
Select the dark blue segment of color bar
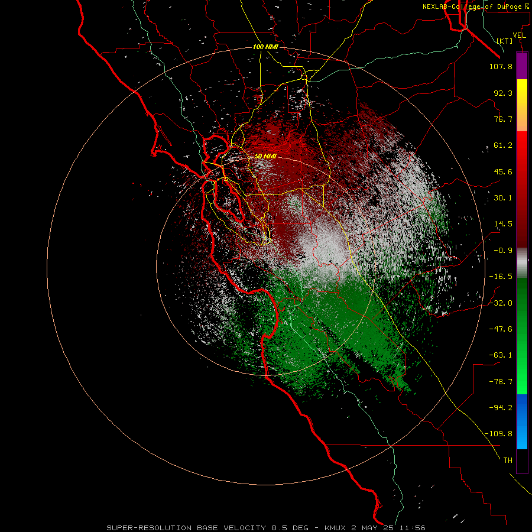coord(522,407)
